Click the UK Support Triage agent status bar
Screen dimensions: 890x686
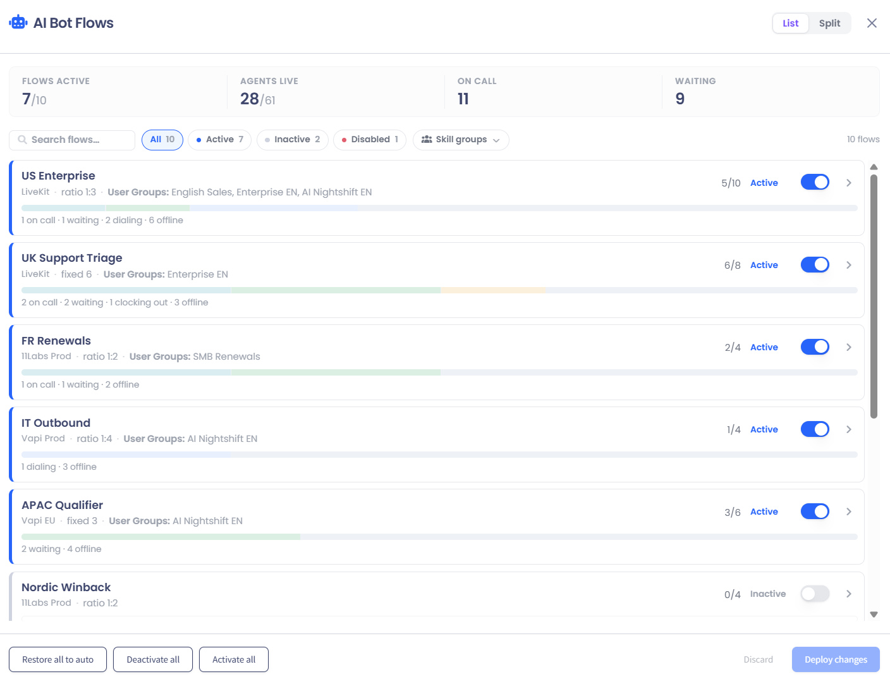tap(439, 290)
